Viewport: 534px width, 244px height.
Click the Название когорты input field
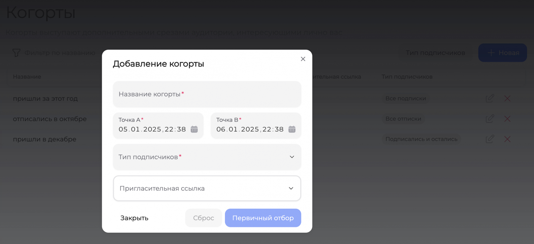click(207, 94)
